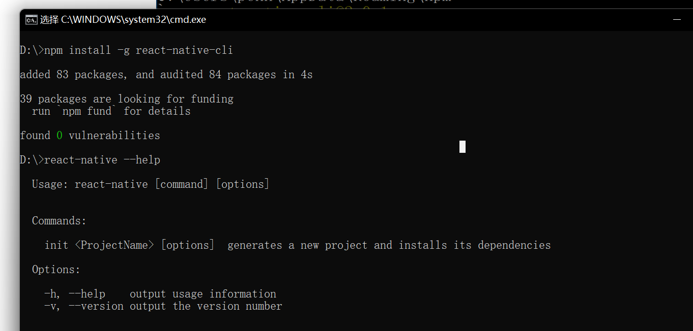This screenshot has width=693, height=331.
Task: Click the cmd.exe icon in title bar
Action: coord(32,20)
